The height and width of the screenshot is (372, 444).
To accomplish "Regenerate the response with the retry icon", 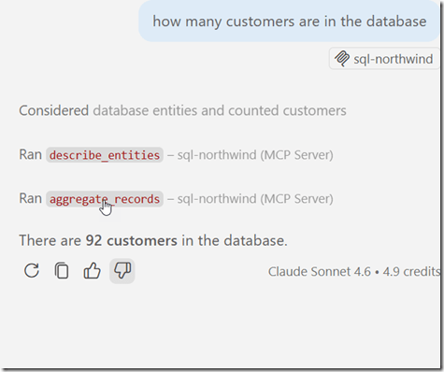I will pos(32,270).
